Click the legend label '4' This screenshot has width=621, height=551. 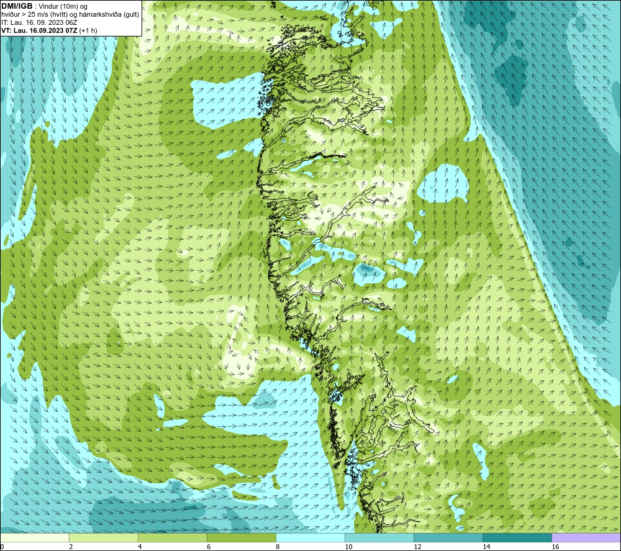tap(140, 547)
